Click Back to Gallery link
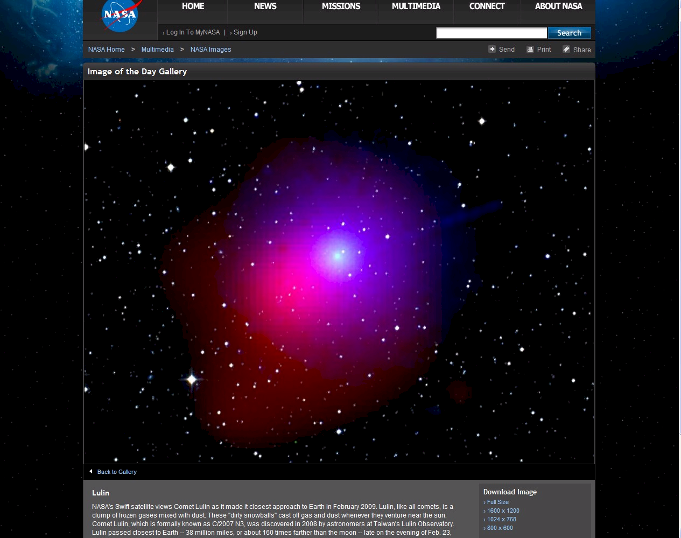Viewport: 681px width, 538px height. tap(117, 472)
